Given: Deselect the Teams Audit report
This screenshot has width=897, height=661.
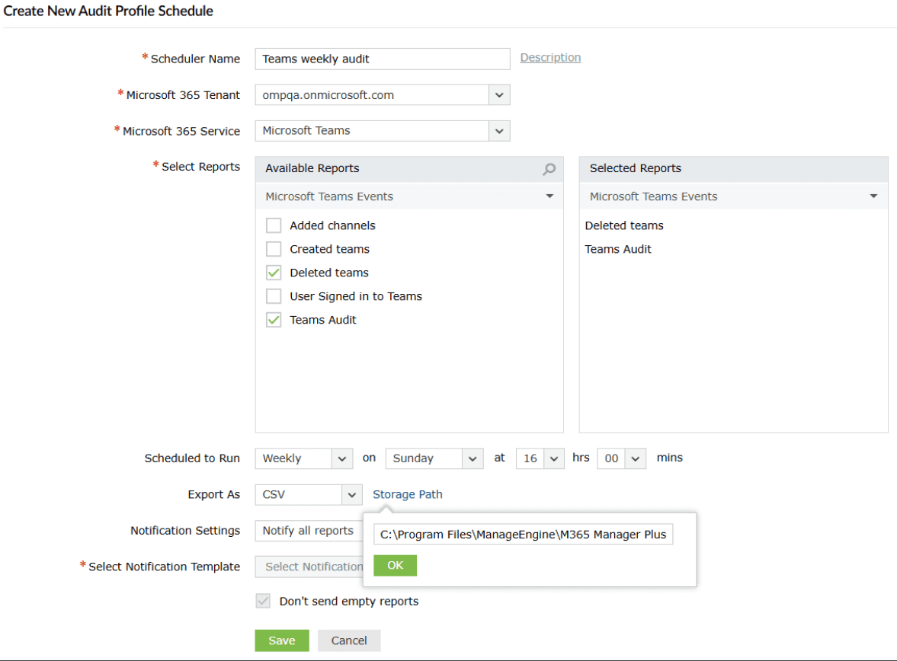Looking at the screenshot, I should click(x=274, y=319).
